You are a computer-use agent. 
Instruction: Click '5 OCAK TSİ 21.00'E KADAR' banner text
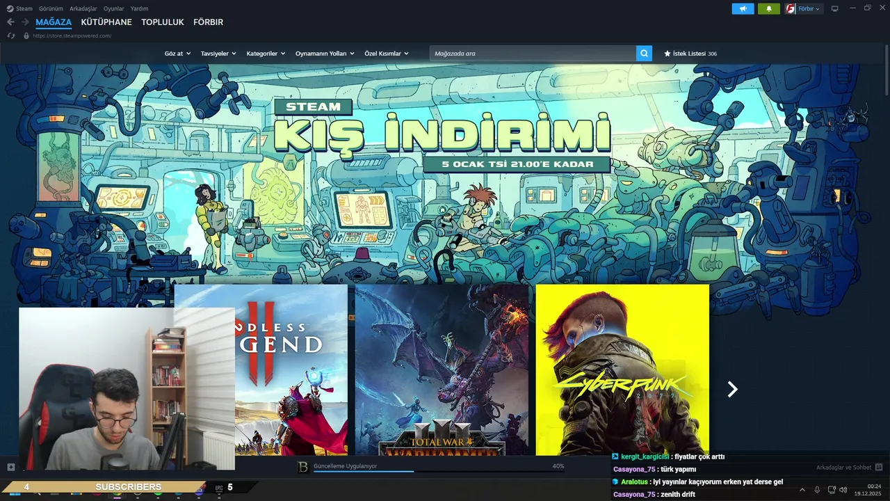(517, 165)
